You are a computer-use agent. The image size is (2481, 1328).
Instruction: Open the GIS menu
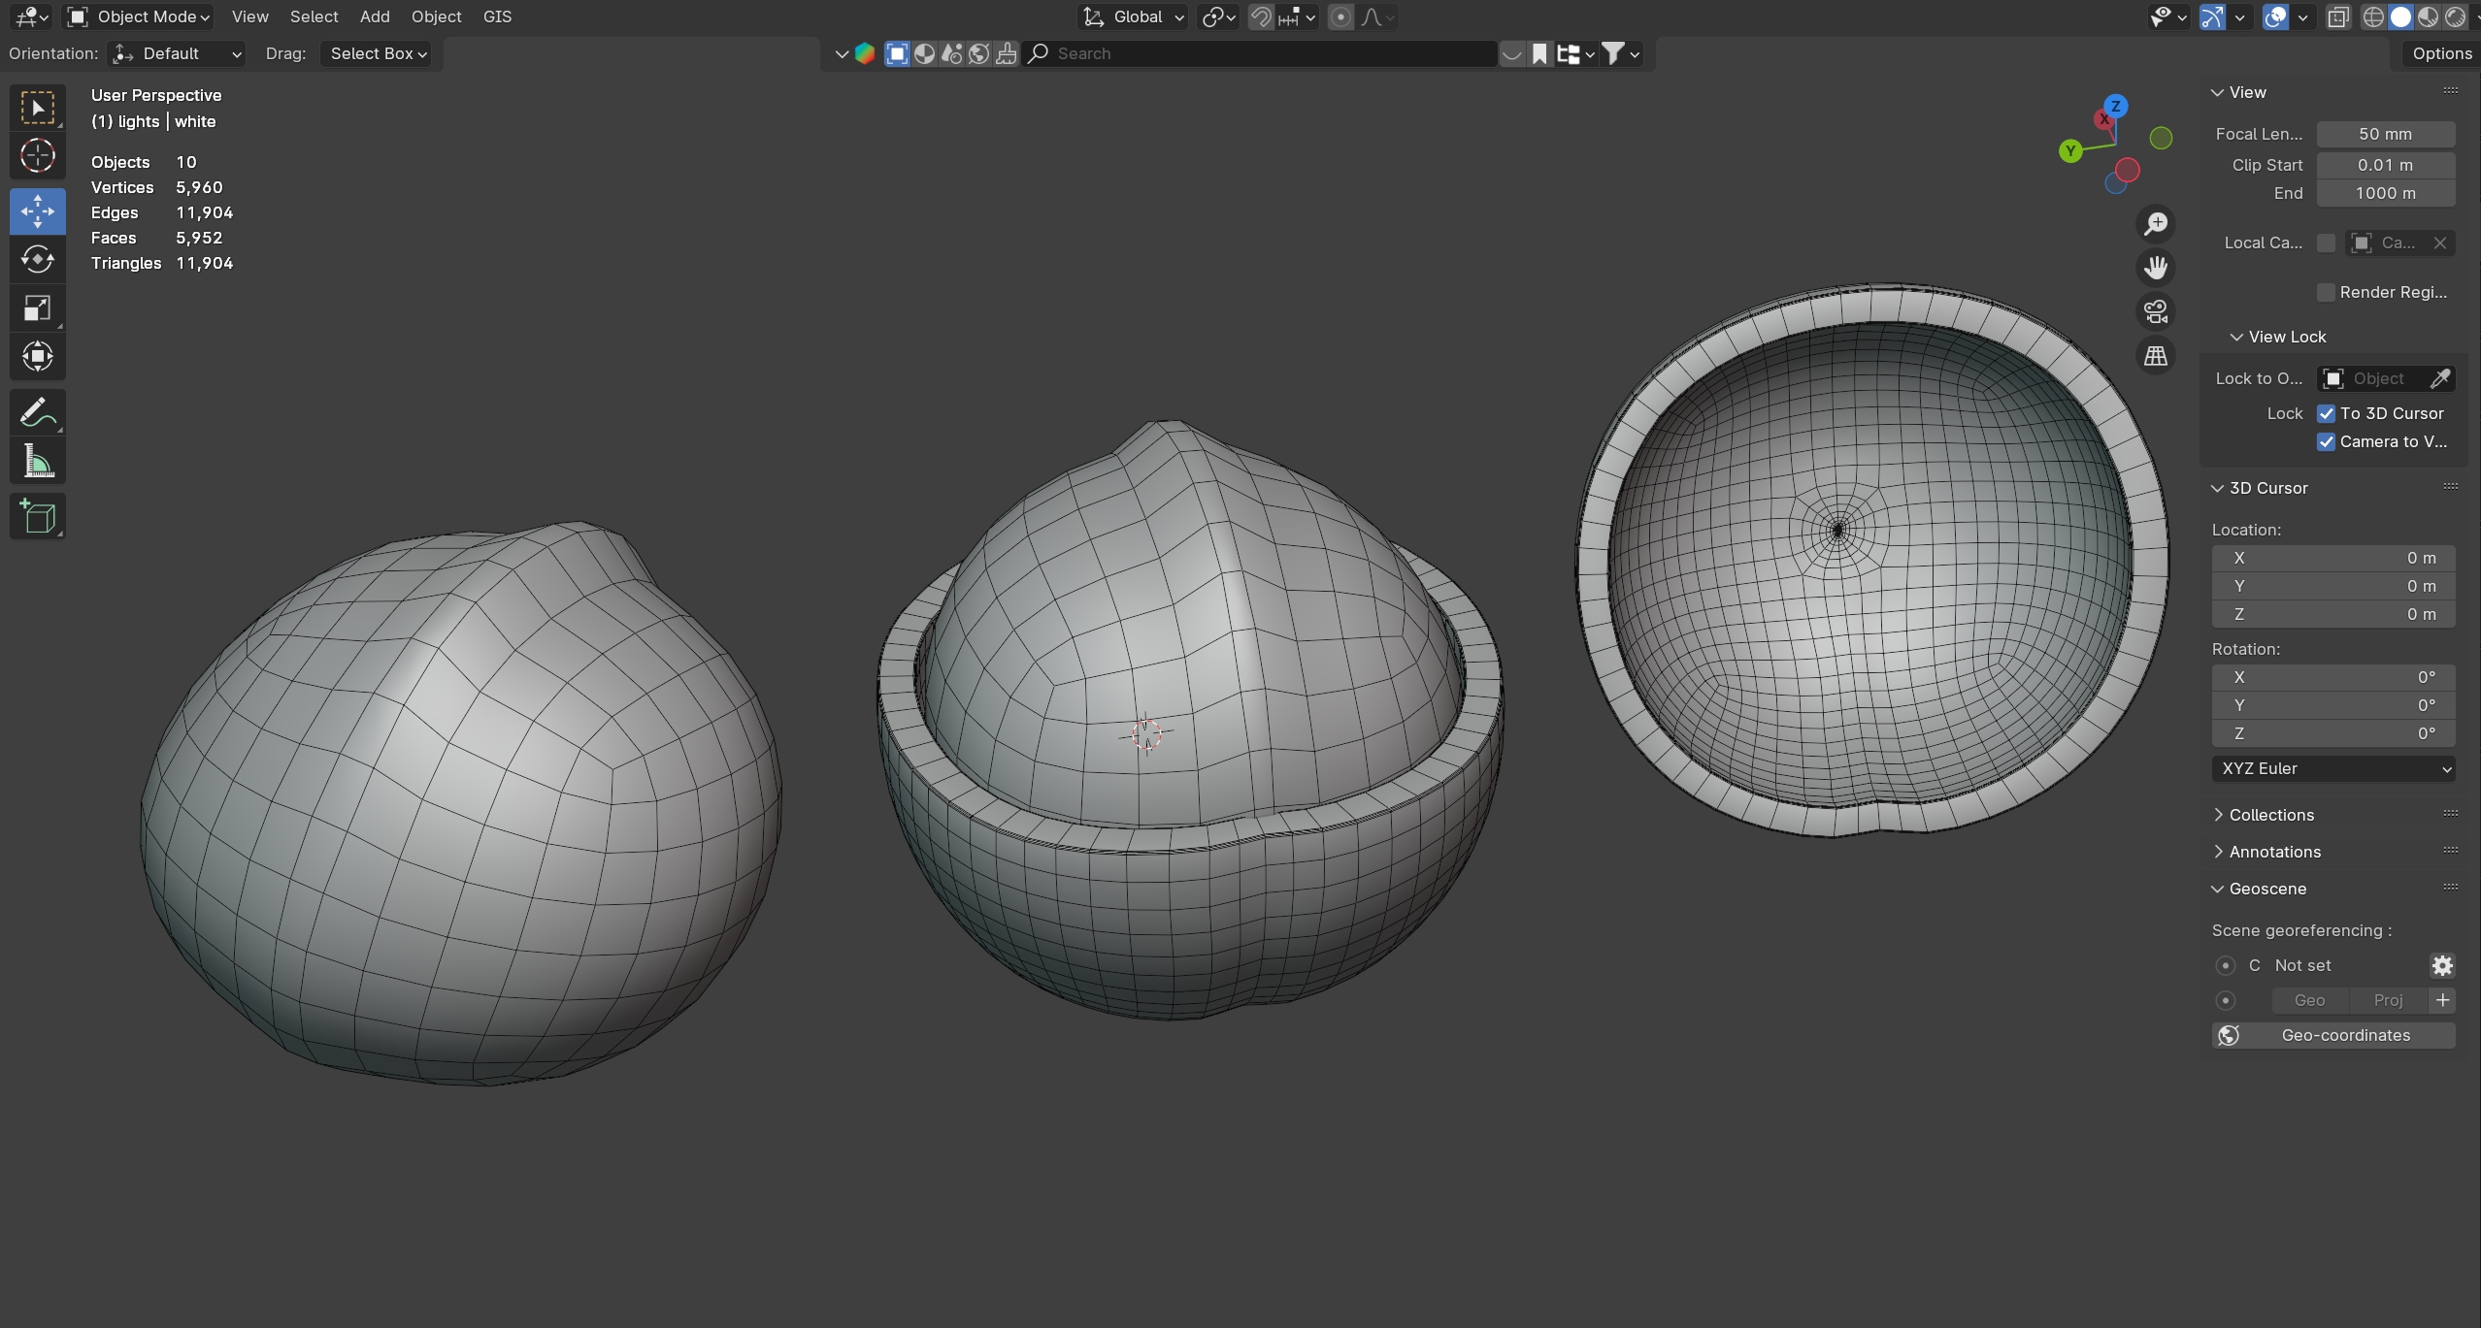[497, 16]
